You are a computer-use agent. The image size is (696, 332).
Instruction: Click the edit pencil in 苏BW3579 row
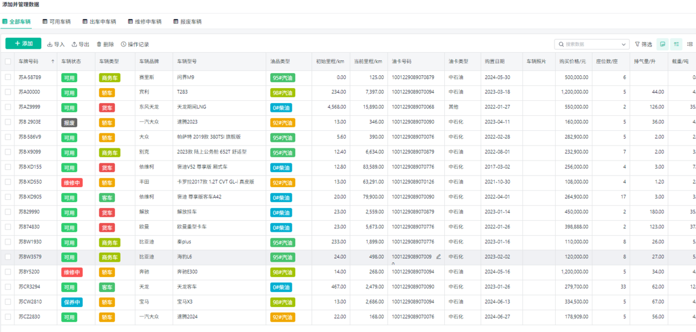coord(438,257)
